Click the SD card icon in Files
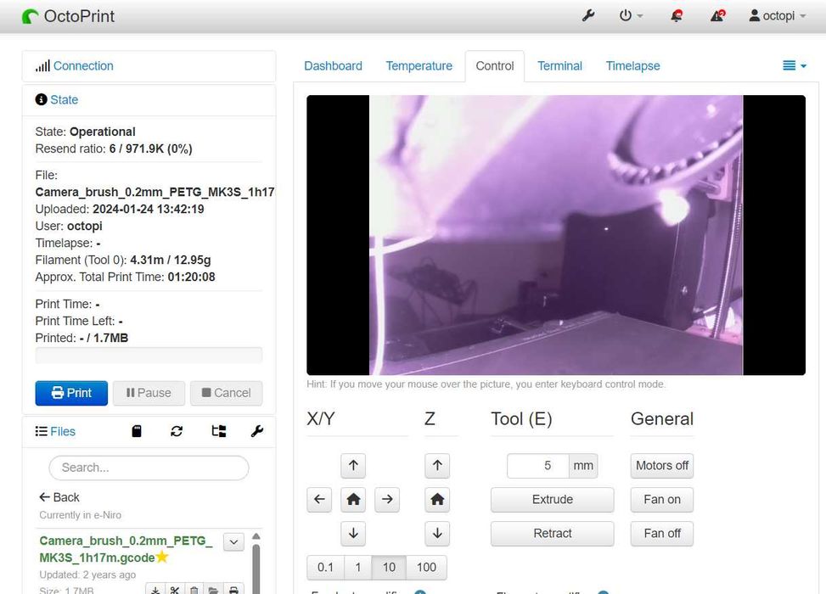This screenshot has width=826, height=594. 137,431
